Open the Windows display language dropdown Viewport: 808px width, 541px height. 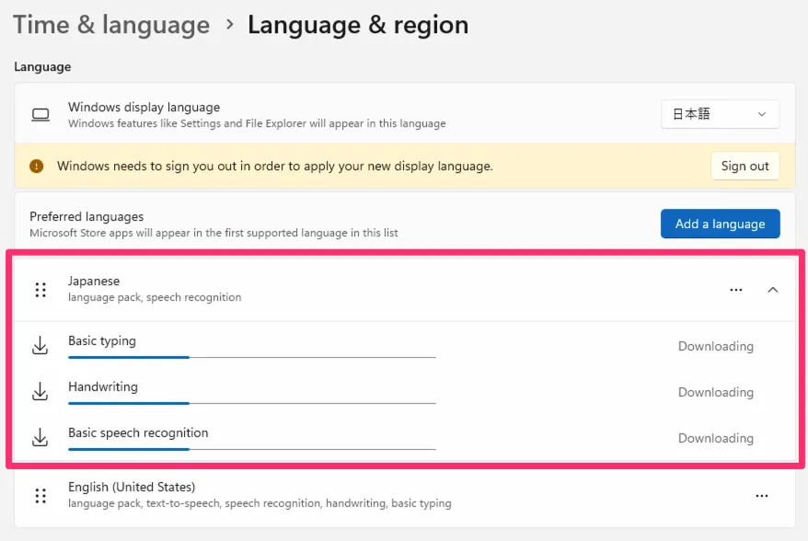click(720, 114)
